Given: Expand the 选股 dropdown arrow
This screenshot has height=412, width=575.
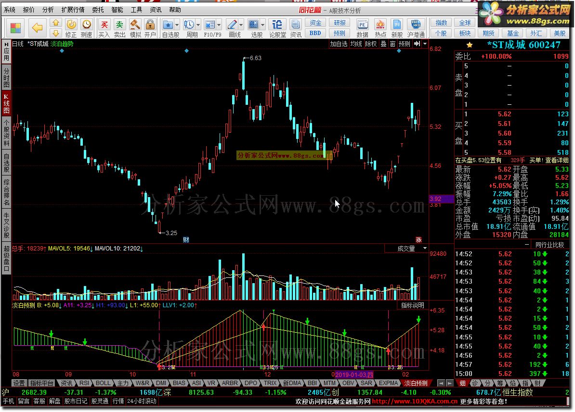Looking at the screenshot, I should click(262, 25).
